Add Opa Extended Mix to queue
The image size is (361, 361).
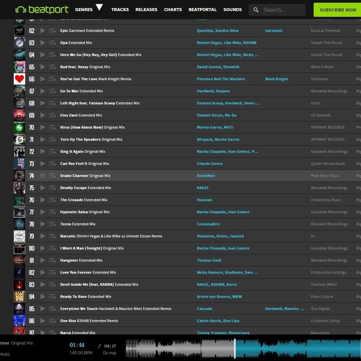tap(52, 43)
